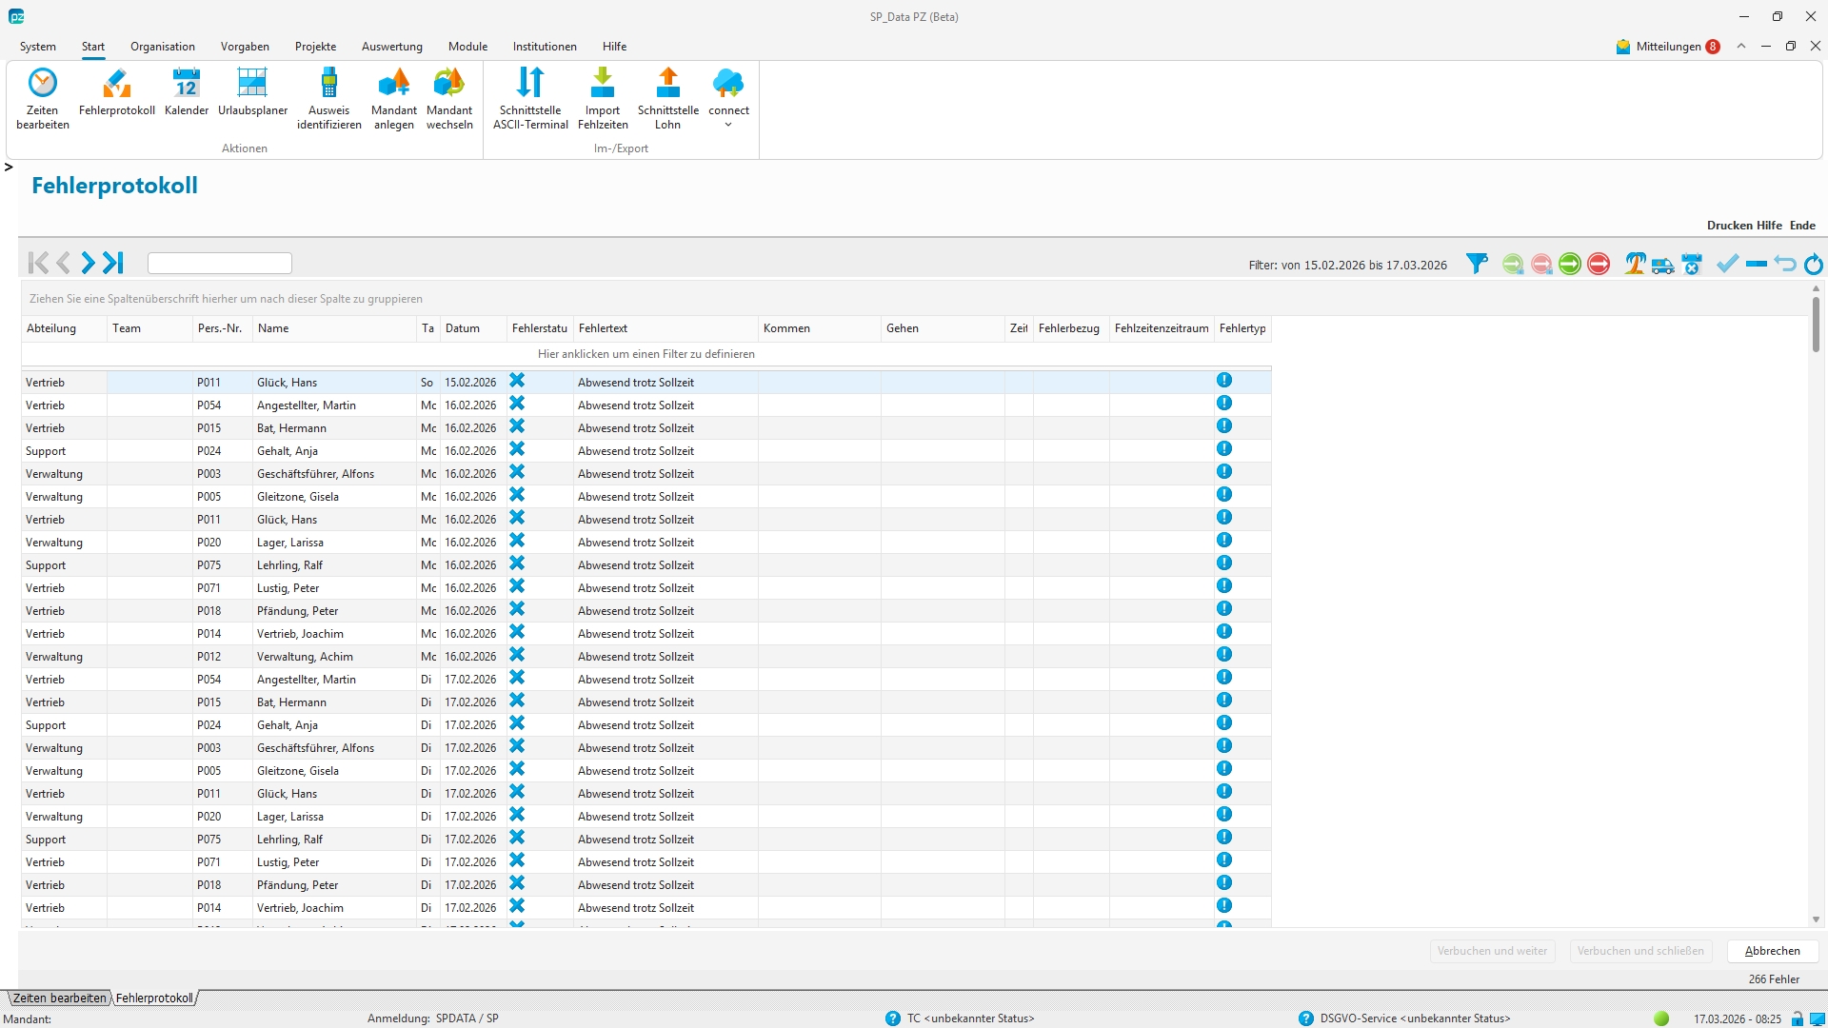Screen dimensions: 1828x1028
Task: Collapse the ribbon with chevron
Action: (1741, 47)
